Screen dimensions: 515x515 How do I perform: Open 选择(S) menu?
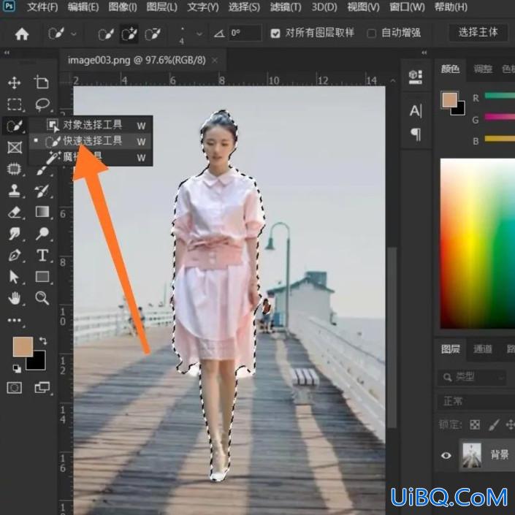(244, 7)
